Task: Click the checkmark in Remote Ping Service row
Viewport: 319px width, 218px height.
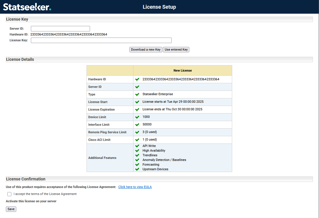Action: click(137, 132)
